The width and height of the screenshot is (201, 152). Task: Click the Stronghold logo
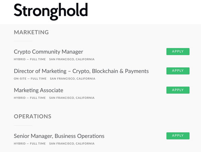[x=51, y=11]
